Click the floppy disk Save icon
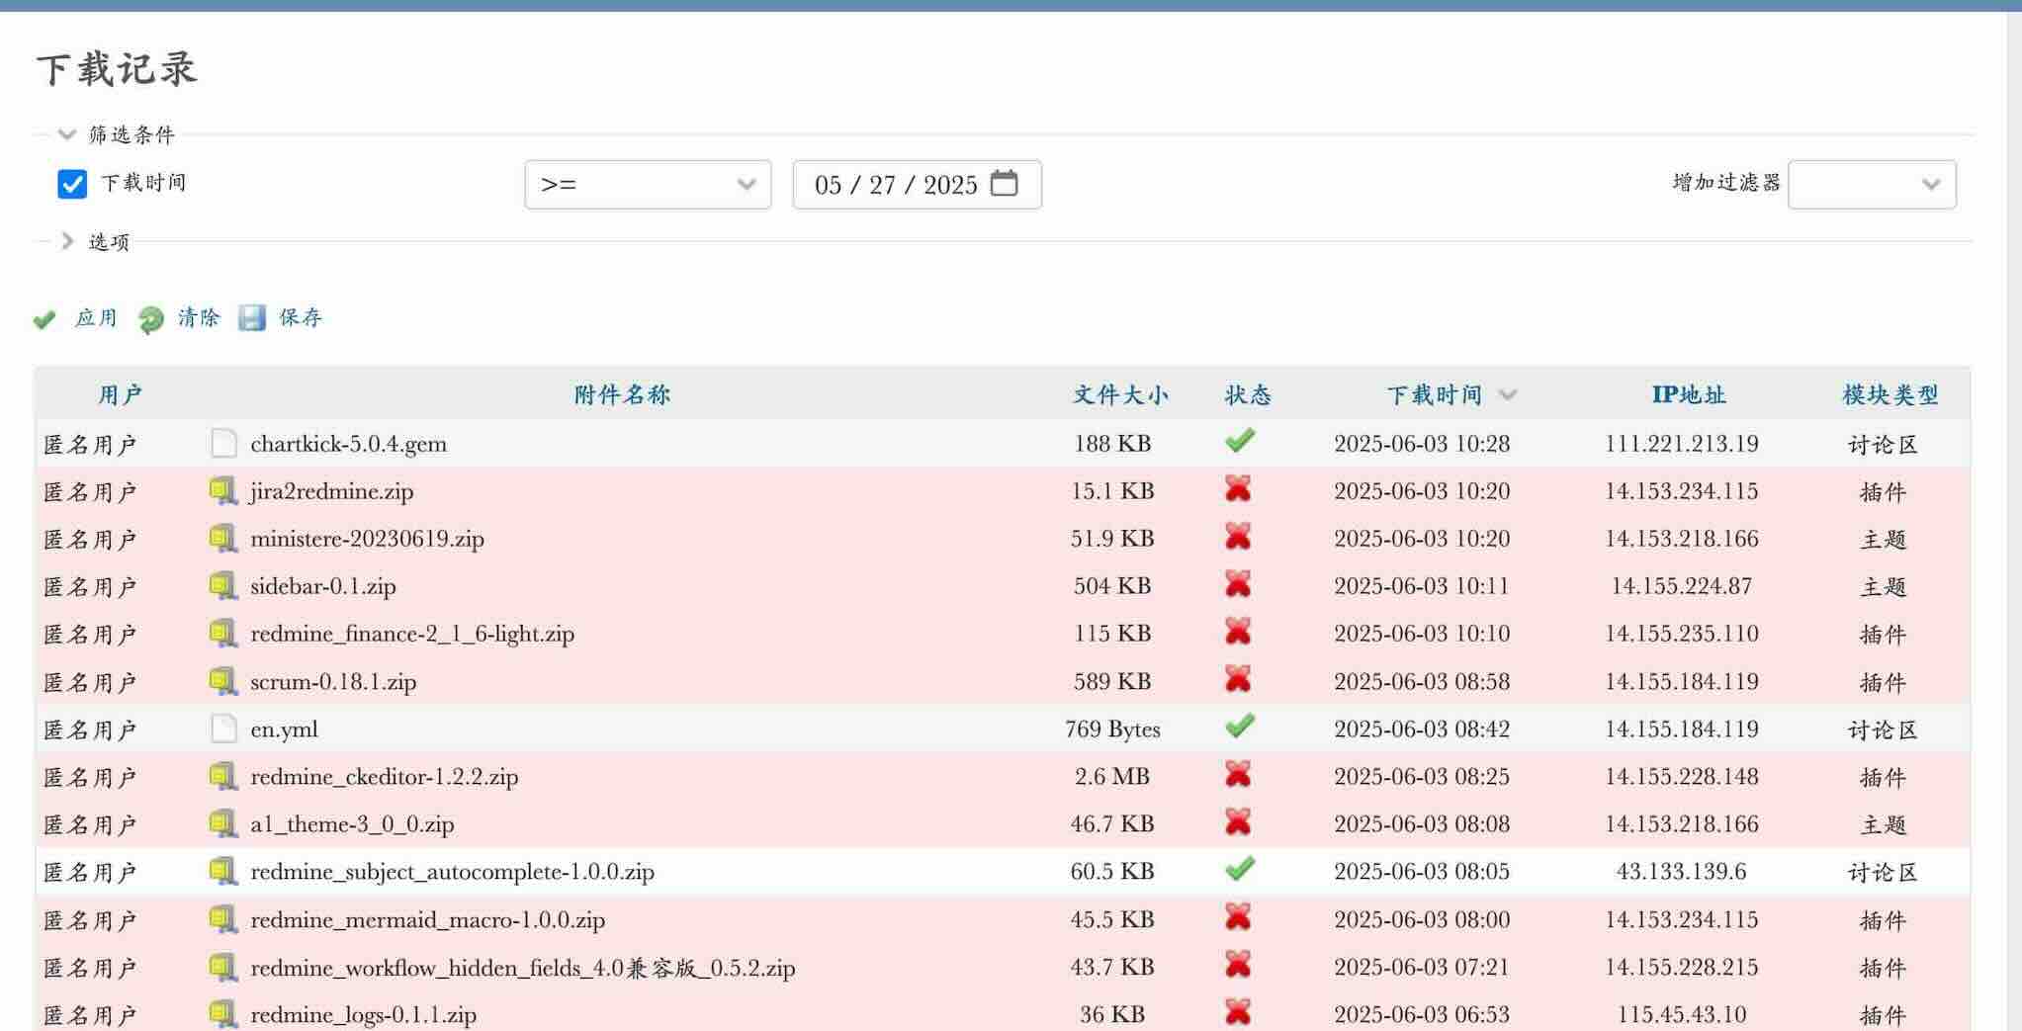 click(252, 317)
